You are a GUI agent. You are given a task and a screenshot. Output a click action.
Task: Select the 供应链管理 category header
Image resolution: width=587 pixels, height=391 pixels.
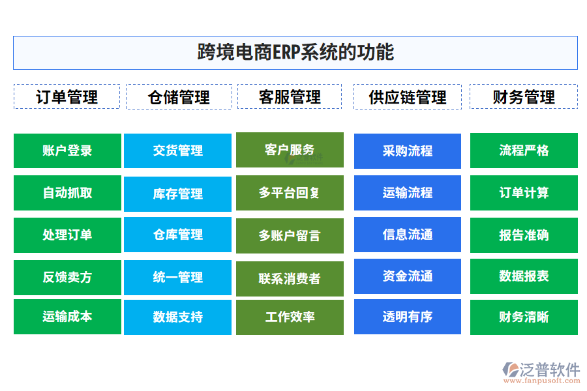(x=408, y=97)
